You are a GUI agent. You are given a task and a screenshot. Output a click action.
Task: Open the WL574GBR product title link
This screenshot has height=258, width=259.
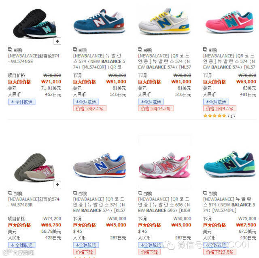coord(34,202)
